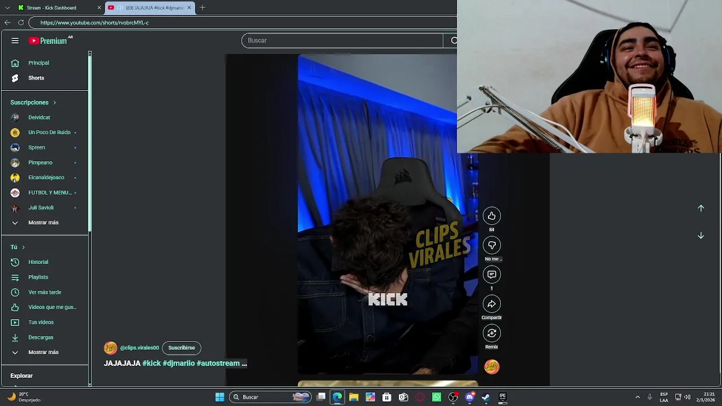Expand the Suscripciones section
The image size is (722, 406).
(33, 103)
